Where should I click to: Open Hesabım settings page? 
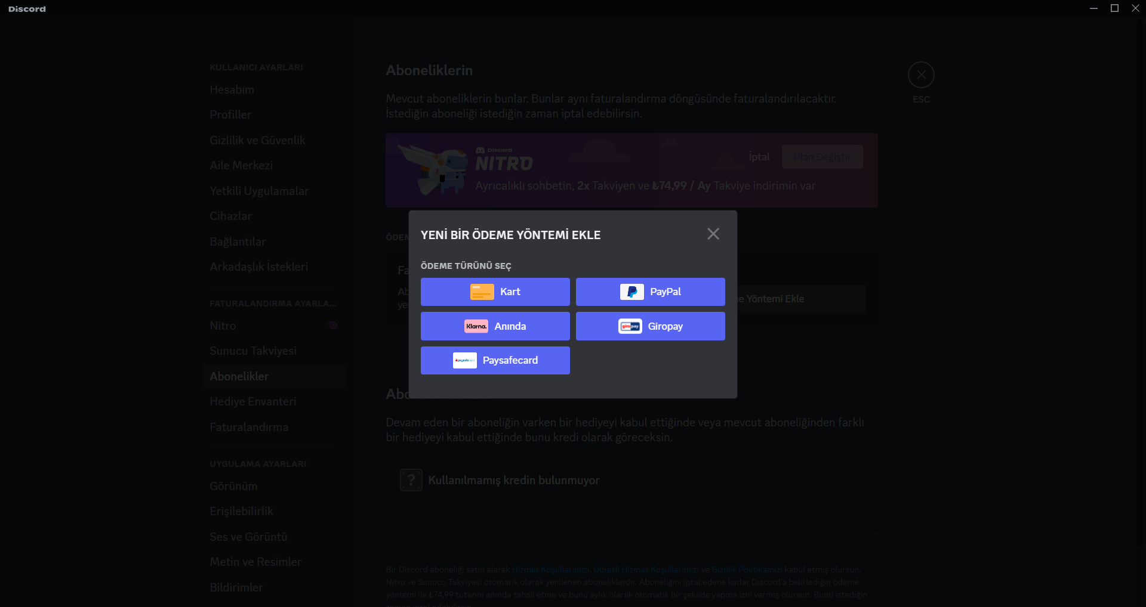274,89
